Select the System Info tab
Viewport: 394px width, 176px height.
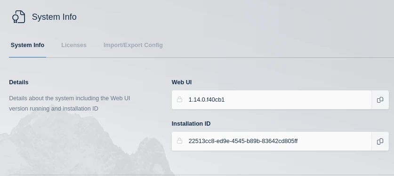[x=27, y=45]
